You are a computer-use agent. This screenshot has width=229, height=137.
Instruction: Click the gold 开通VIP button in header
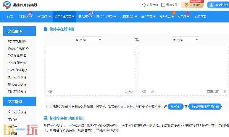(192, 5)
